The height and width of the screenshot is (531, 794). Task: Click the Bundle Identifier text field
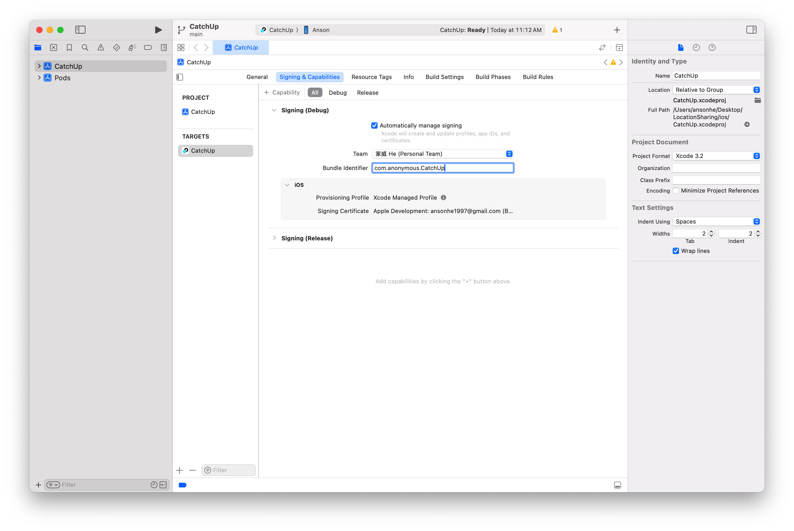point(443,168)
